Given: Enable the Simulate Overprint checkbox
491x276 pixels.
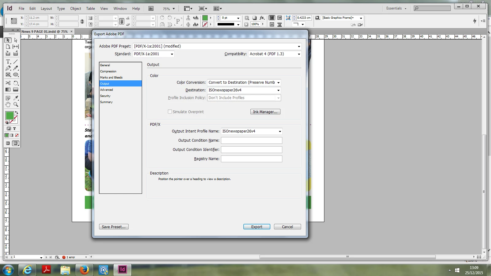Looking at the screenshot, I should pos(170,112).
